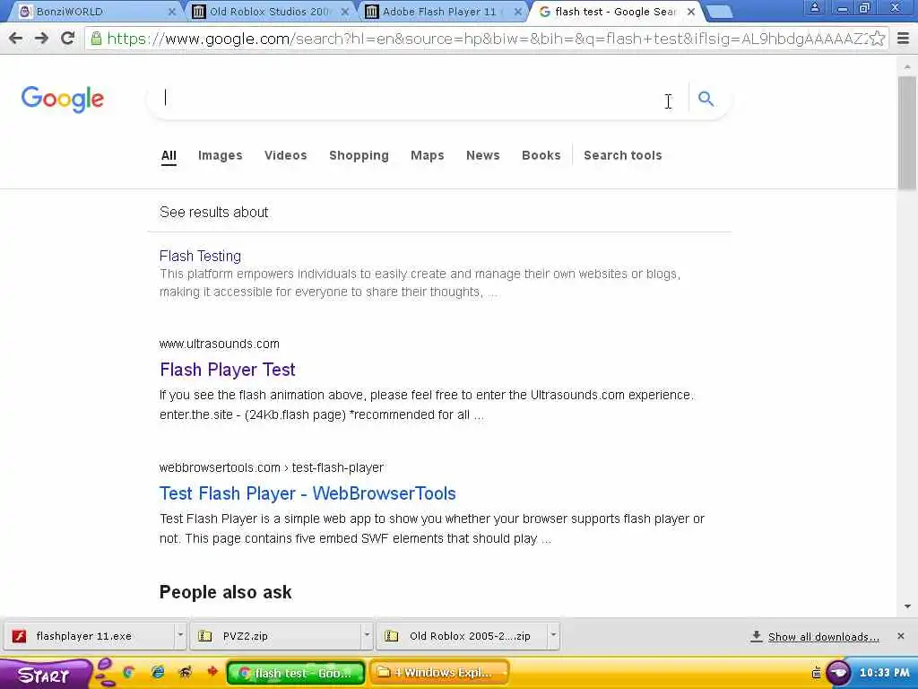Open Search tools options
The image size is (918, 689).
623,155
